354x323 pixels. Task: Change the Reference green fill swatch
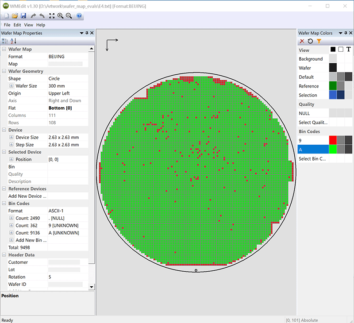[x=333, y=86]
